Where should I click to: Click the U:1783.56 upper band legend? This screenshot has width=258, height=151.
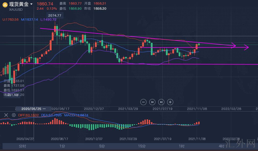pyautogui.click(x=11, y=20)
